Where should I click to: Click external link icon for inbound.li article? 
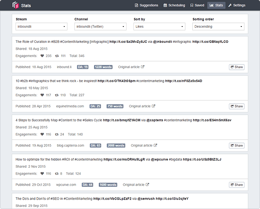(x=142, y=67)
